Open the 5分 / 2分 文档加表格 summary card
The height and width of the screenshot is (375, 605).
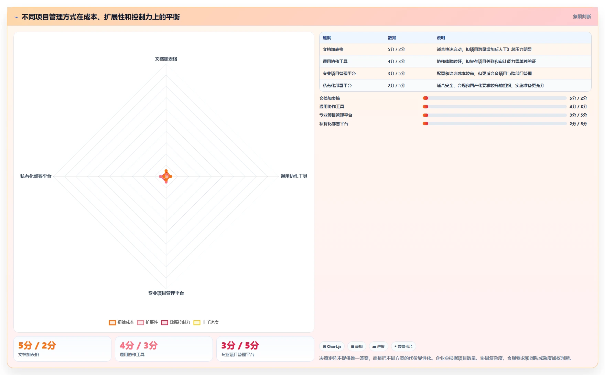pyautogui.click(x=62, y=349)
